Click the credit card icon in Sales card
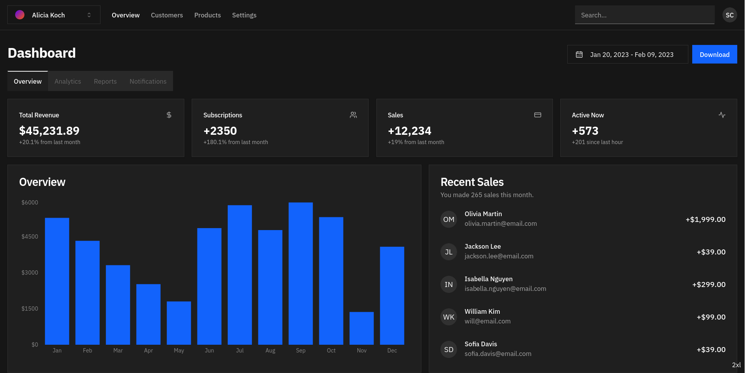The image size is (745, 373). [x=538, y=115]
